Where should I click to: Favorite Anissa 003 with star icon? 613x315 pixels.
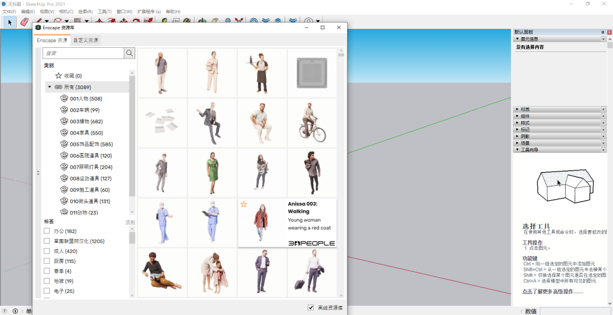(x=244, y=204)
